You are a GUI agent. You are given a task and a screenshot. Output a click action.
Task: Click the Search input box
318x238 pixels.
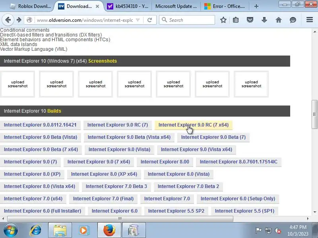(187, 20)
